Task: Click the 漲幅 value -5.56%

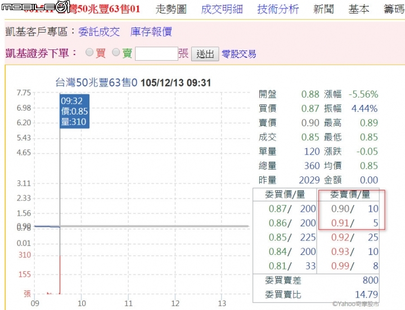Action: click(x=363, y=94)
